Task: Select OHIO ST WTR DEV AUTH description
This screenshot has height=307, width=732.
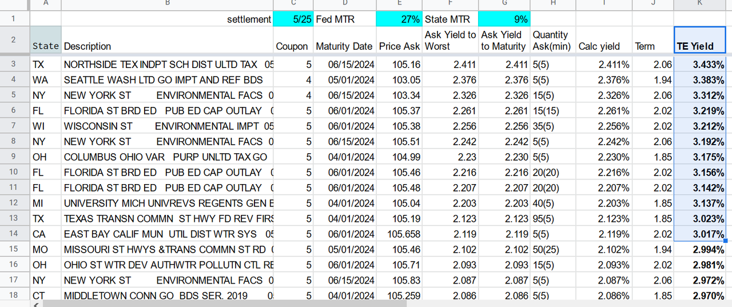Action: (x=167, y=265)
